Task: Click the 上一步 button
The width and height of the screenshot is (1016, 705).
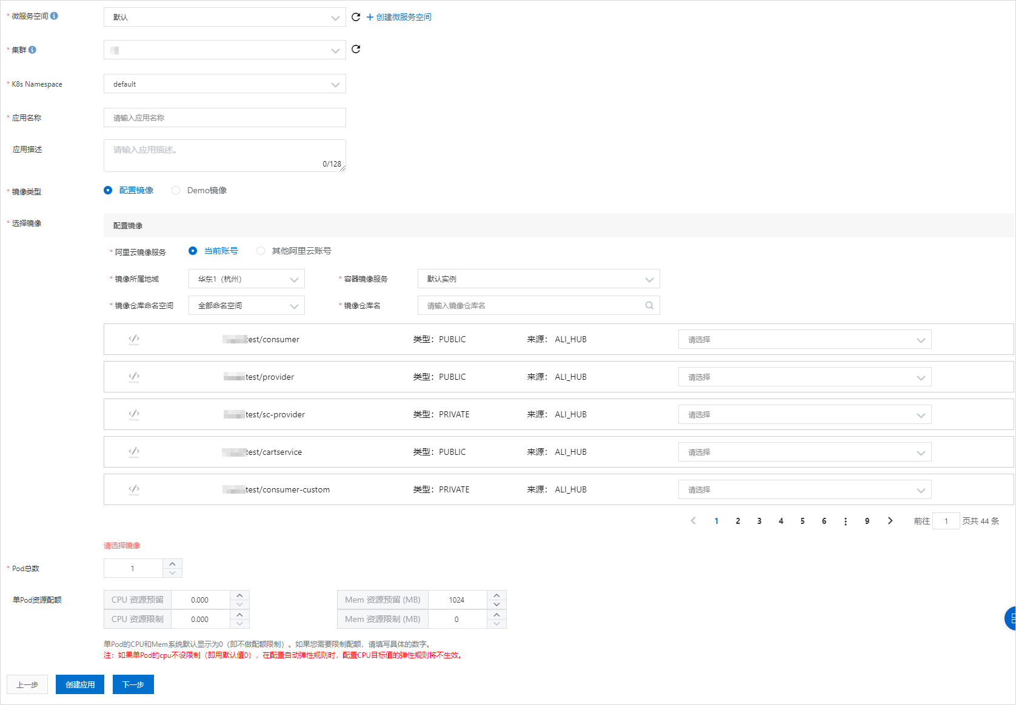Action: pos(27,684)
